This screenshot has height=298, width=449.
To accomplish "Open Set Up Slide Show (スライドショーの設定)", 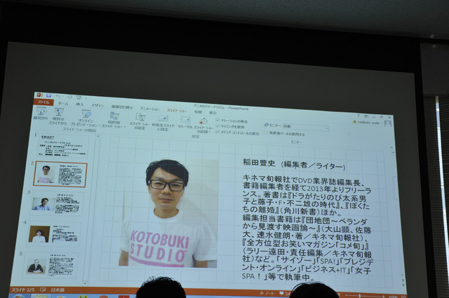I will click(140, 121).
